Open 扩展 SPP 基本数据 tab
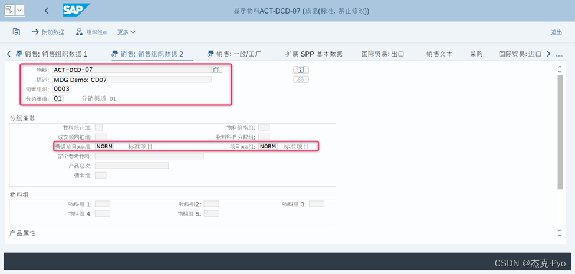 tap(314, 54)
